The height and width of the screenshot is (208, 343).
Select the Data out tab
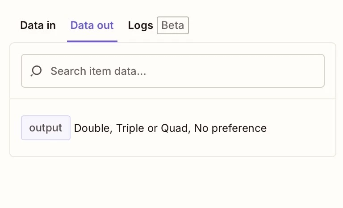pyautogui.click(x=92, y=25)
